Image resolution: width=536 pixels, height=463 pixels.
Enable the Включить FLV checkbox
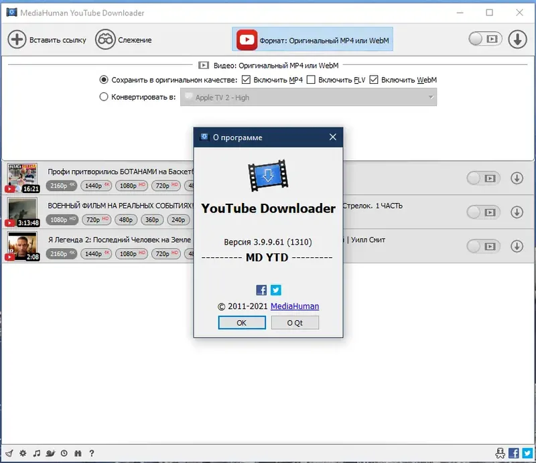[x=312, y=79]
